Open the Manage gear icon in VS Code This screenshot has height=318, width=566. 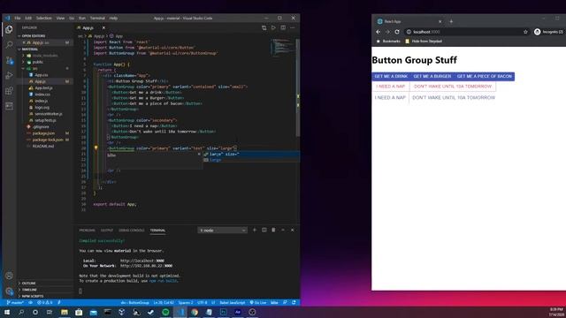click(9, 291)
